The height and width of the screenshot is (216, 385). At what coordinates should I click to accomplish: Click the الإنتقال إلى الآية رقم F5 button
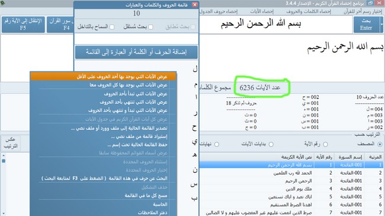click(x=23, y=24)
